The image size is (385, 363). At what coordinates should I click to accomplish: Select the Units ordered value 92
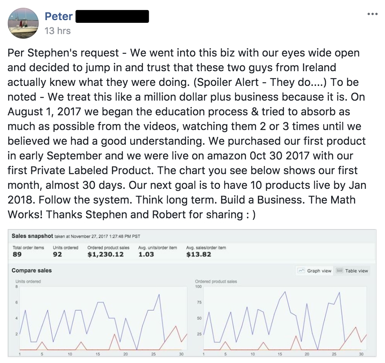pos(57,255)
